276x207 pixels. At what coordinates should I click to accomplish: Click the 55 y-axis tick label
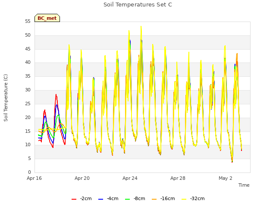coord(28,22)
